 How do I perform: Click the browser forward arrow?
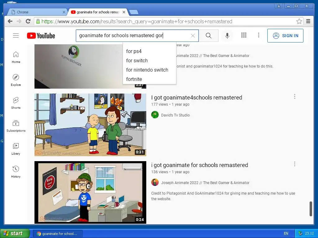[19, 21]
